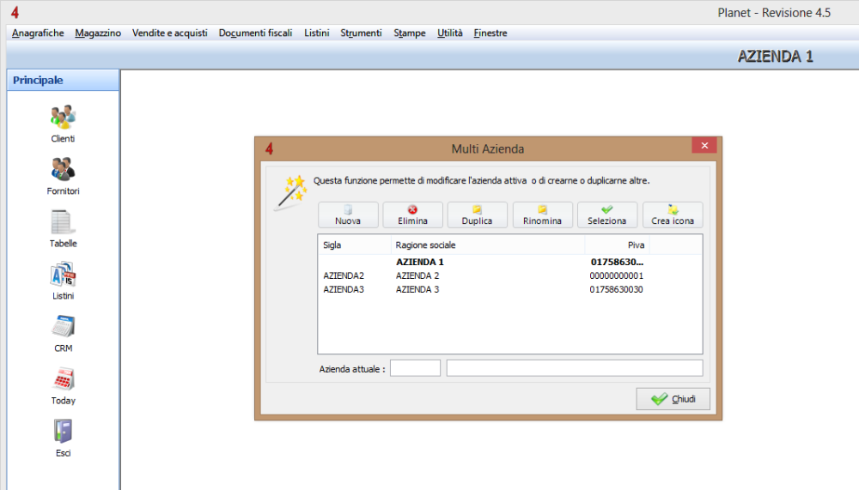Click the Chiudi button
This screenshot has width=859, height=490.
pyautogui.click(x=673, y=398)
